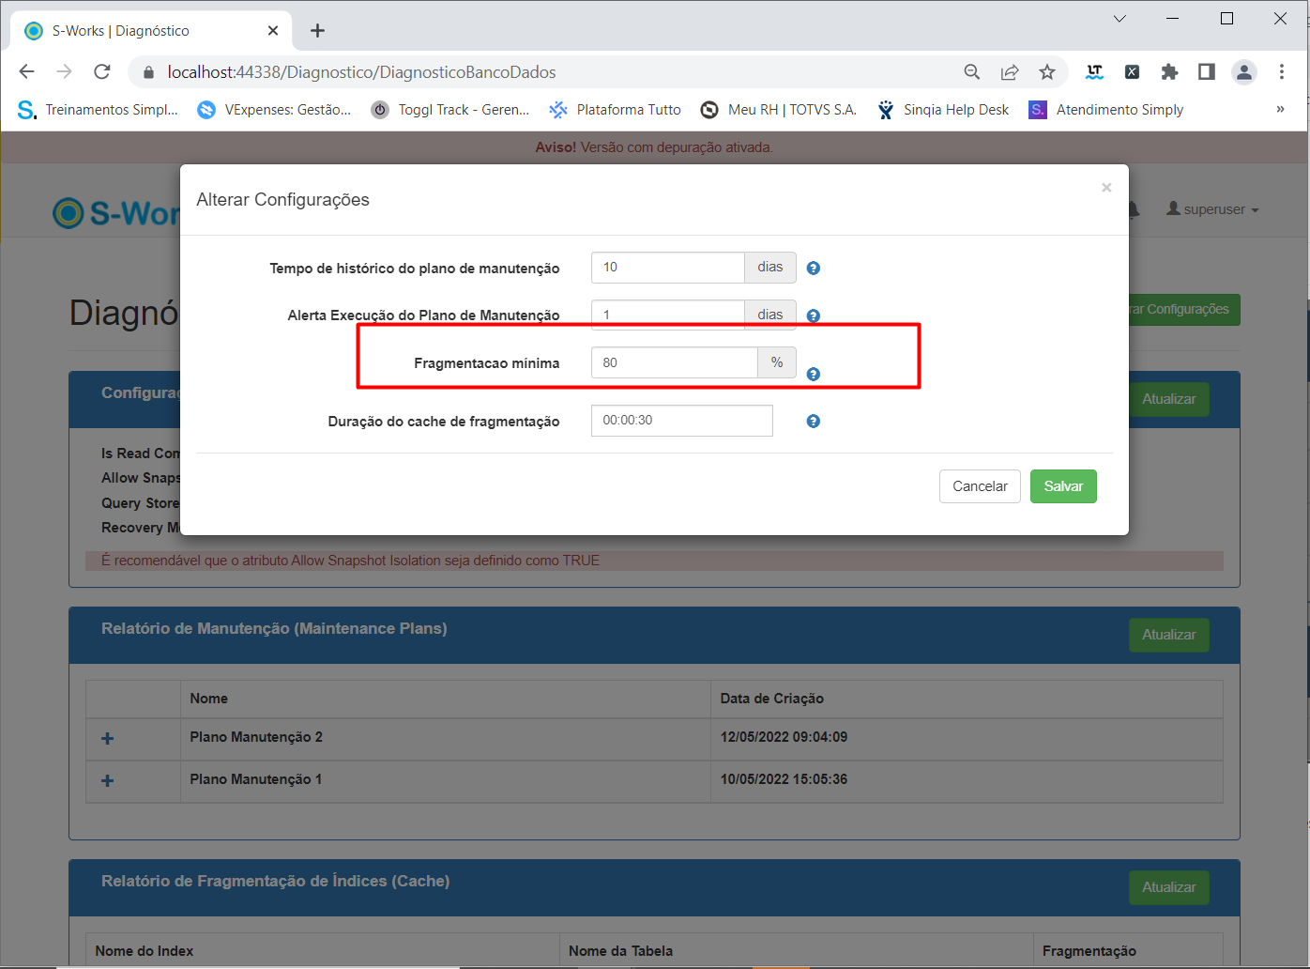Bookmark this page with star icon

1047,72
